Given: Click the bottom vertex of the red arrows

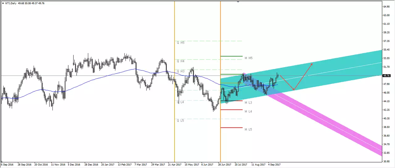Looking at the screenshot, I should 293,90.
